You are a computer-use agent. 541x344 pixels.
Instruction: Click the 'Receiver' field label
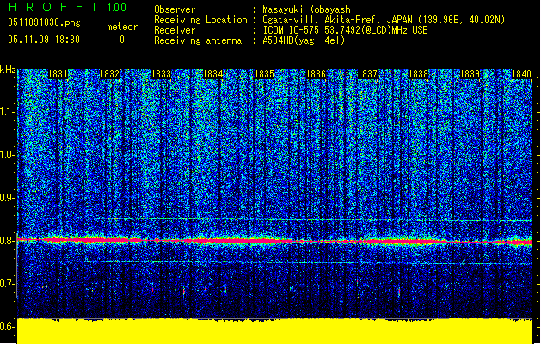coord(175,30)
